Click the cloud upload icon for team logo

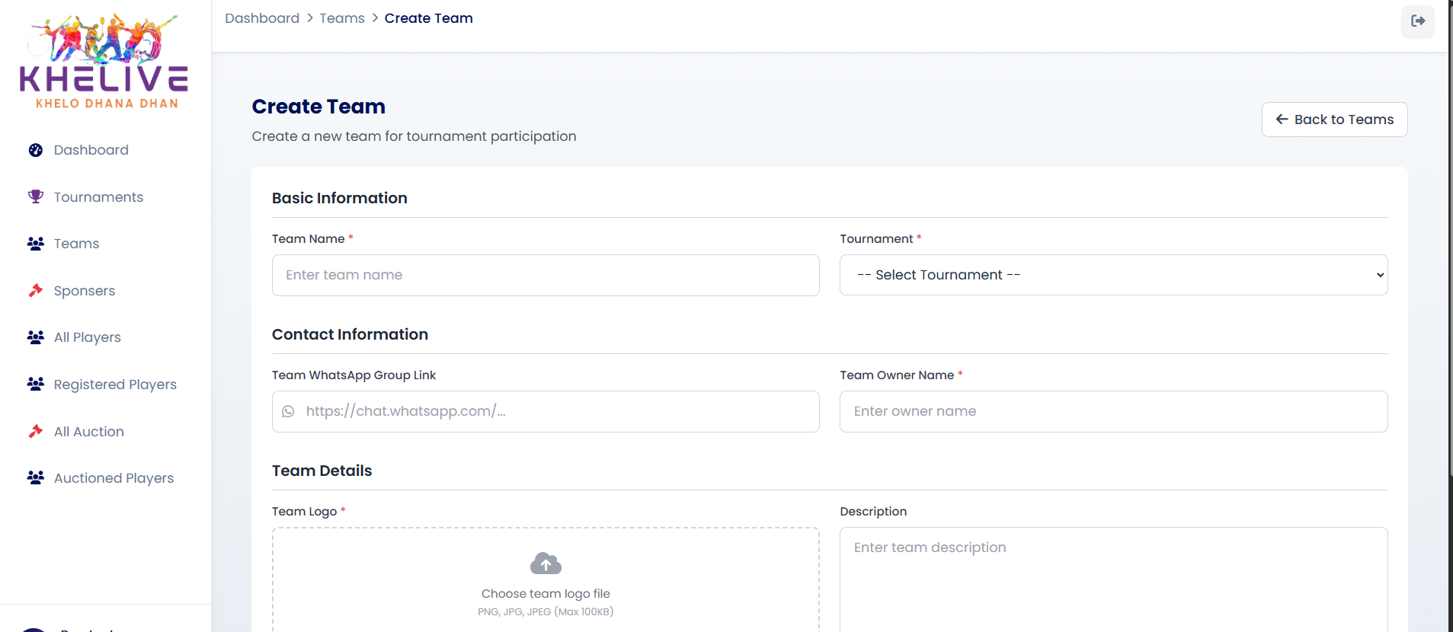pos(546,563)
